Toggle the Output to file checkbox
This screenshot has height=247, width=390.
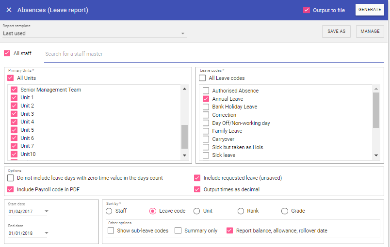pos(306,10)
